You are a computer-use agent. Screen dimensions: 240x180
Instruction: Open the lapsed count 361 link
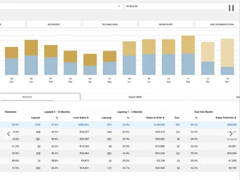(38, 139)
